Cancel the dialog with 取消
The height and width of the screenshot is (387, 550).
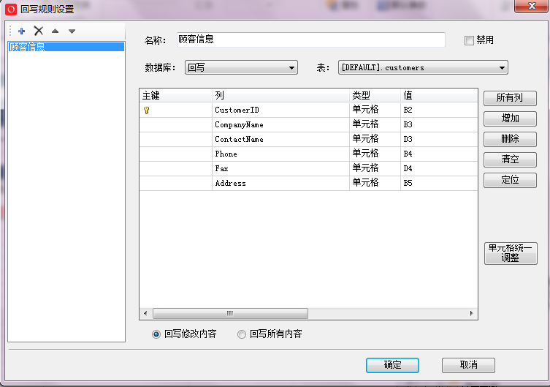point(468,365)
